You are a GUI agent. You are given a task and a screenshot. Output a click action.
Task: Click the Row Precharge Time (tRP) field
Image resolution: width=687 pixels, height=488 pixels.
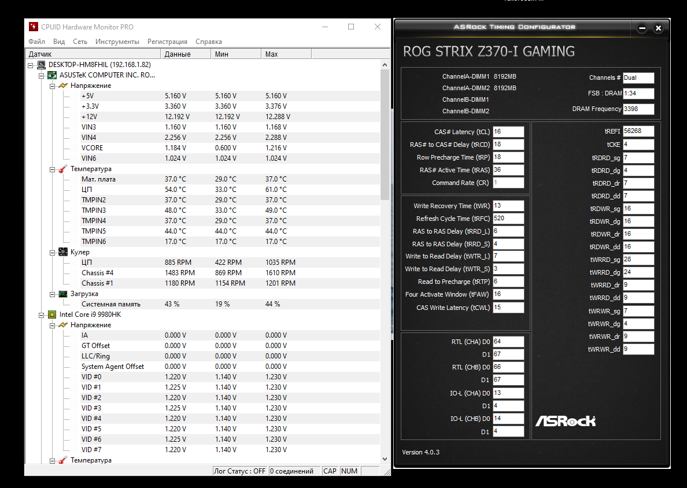508,157
